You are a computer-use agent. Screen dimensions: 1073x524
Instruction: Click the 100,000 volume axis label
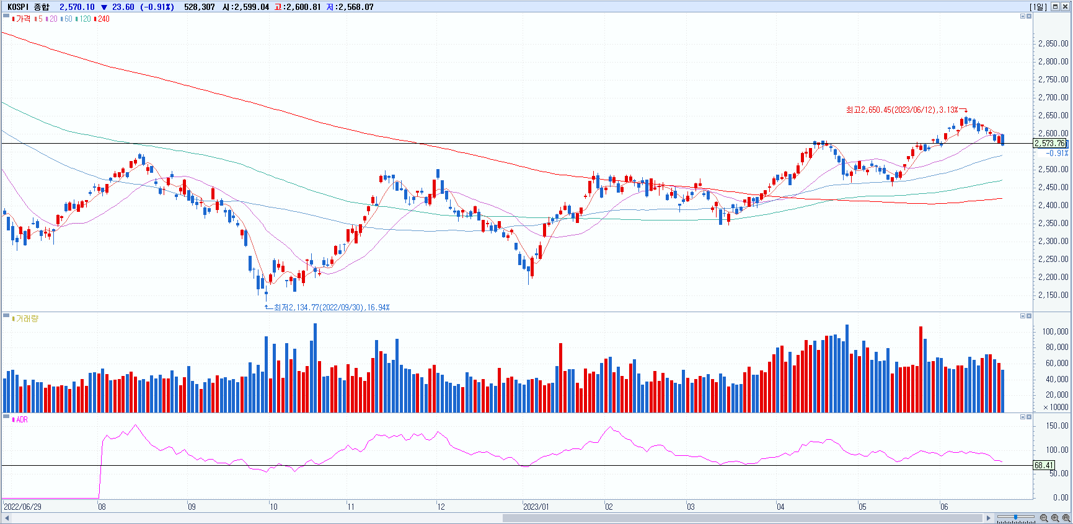(1055, 331)
